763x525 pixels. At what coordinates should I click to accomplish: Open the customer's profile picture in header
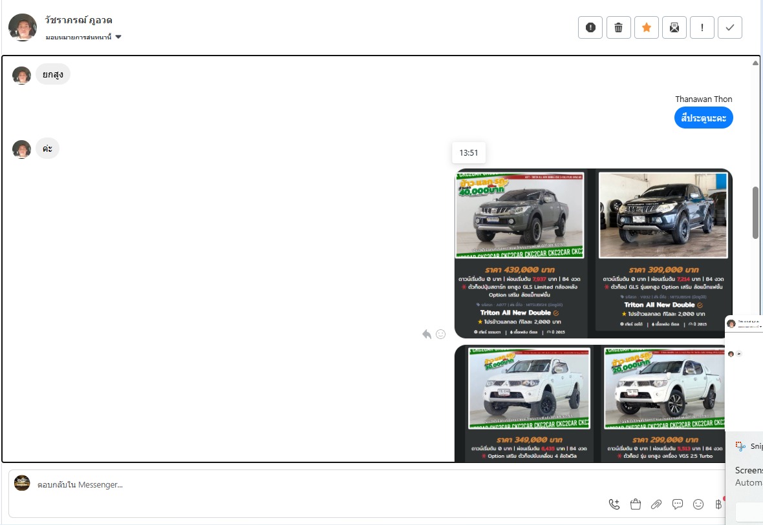coord(23,27)
